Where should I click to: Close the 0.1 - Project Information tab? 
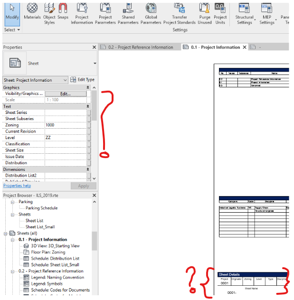click(245, 47)
